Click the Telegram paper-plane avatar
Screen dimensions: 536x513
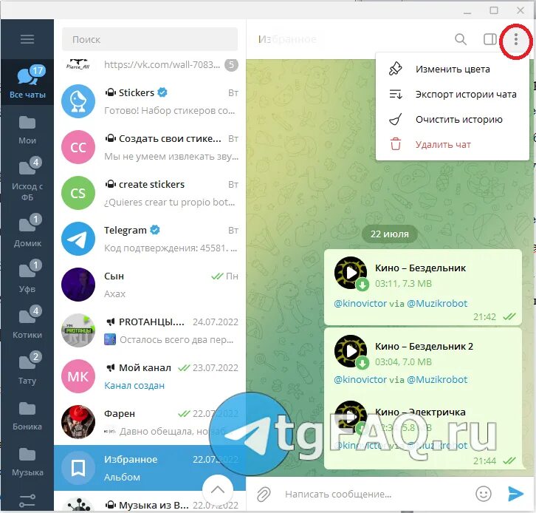(78, 239)
